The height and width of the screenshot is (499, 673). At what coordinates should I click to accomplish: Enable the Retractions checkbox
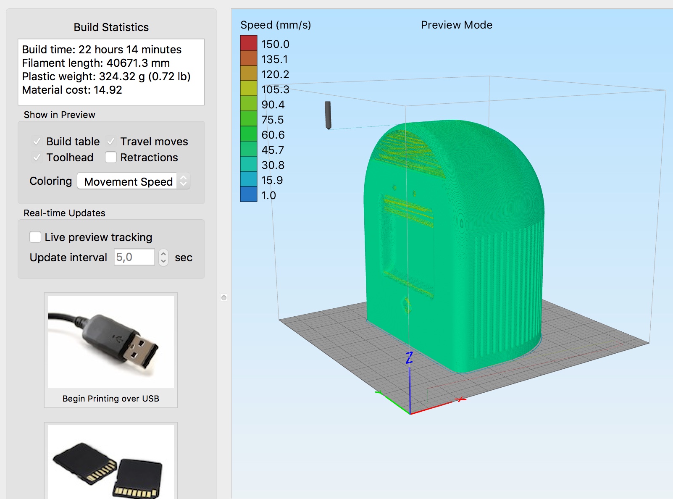pos(111,158)
